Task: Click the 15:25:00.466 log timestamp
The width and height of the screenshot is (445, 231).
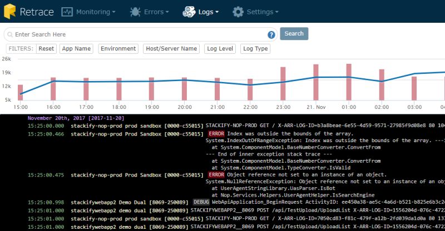Action: [46, 134]
